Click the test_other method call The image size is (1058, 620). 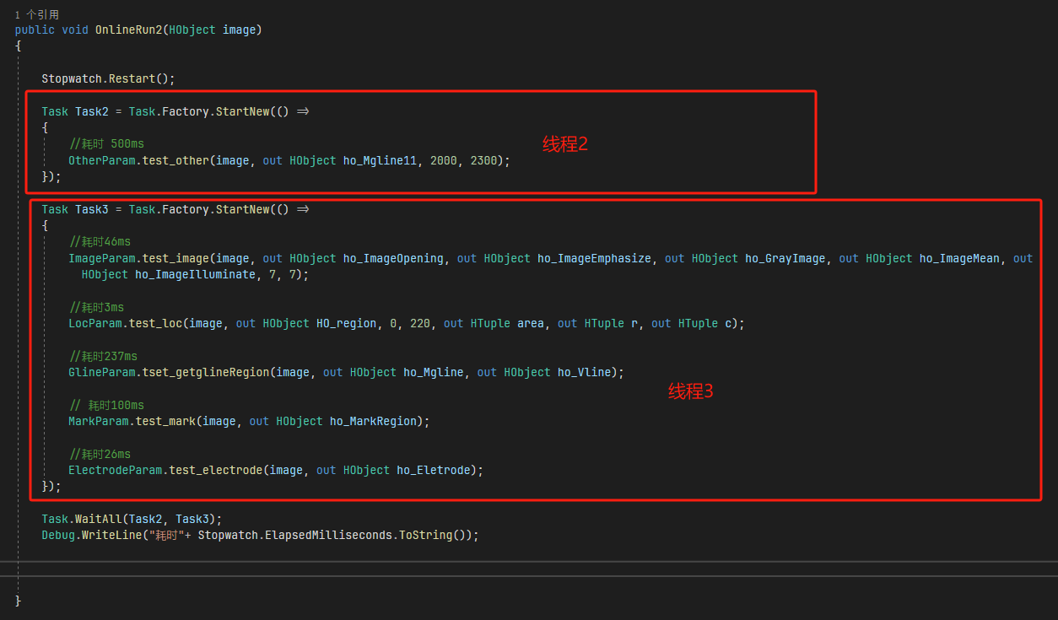click(x=175, y=160)
